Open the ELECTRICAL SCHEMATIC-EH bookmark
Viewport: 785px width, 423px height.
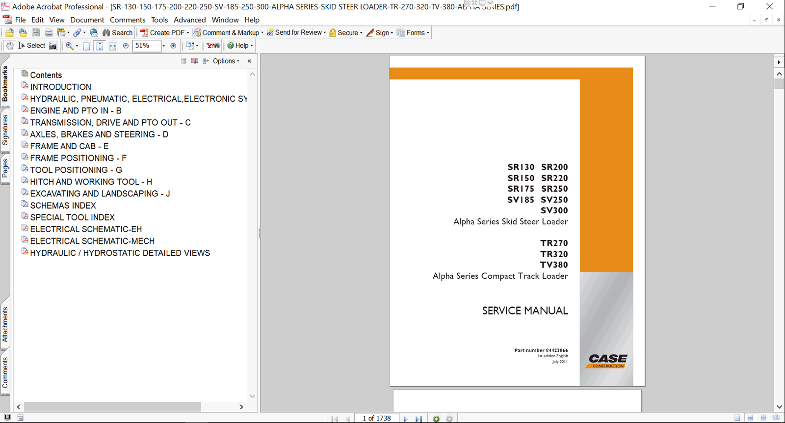point(86,229)
